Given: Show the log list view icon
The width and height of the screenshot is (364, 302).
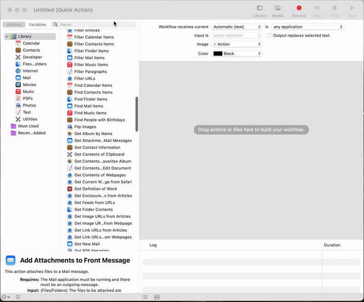Looking at the screenshot, I should click(x=145, y=297).
